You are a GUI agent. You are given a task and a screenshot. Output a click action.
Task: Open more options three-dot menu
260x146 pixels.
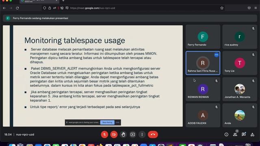point(142,134)
